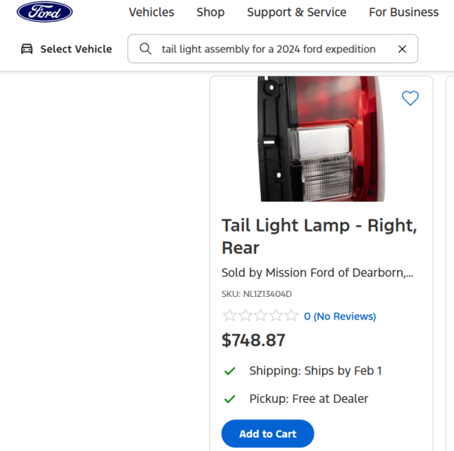454x451 pixels.
Task: Click the magnifying glass search icon
Action: tap(146, 49)
